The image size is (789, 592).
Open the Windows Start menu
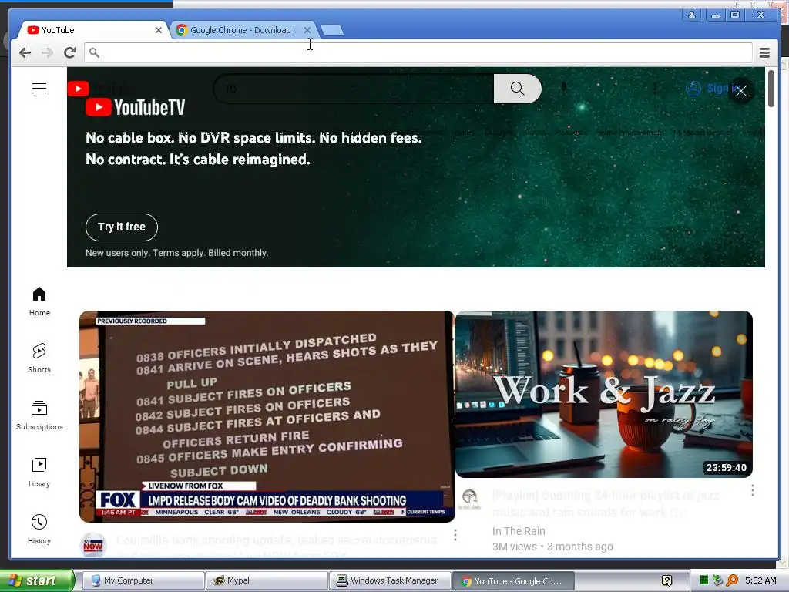pyautogui.click(x=36, y=580)
